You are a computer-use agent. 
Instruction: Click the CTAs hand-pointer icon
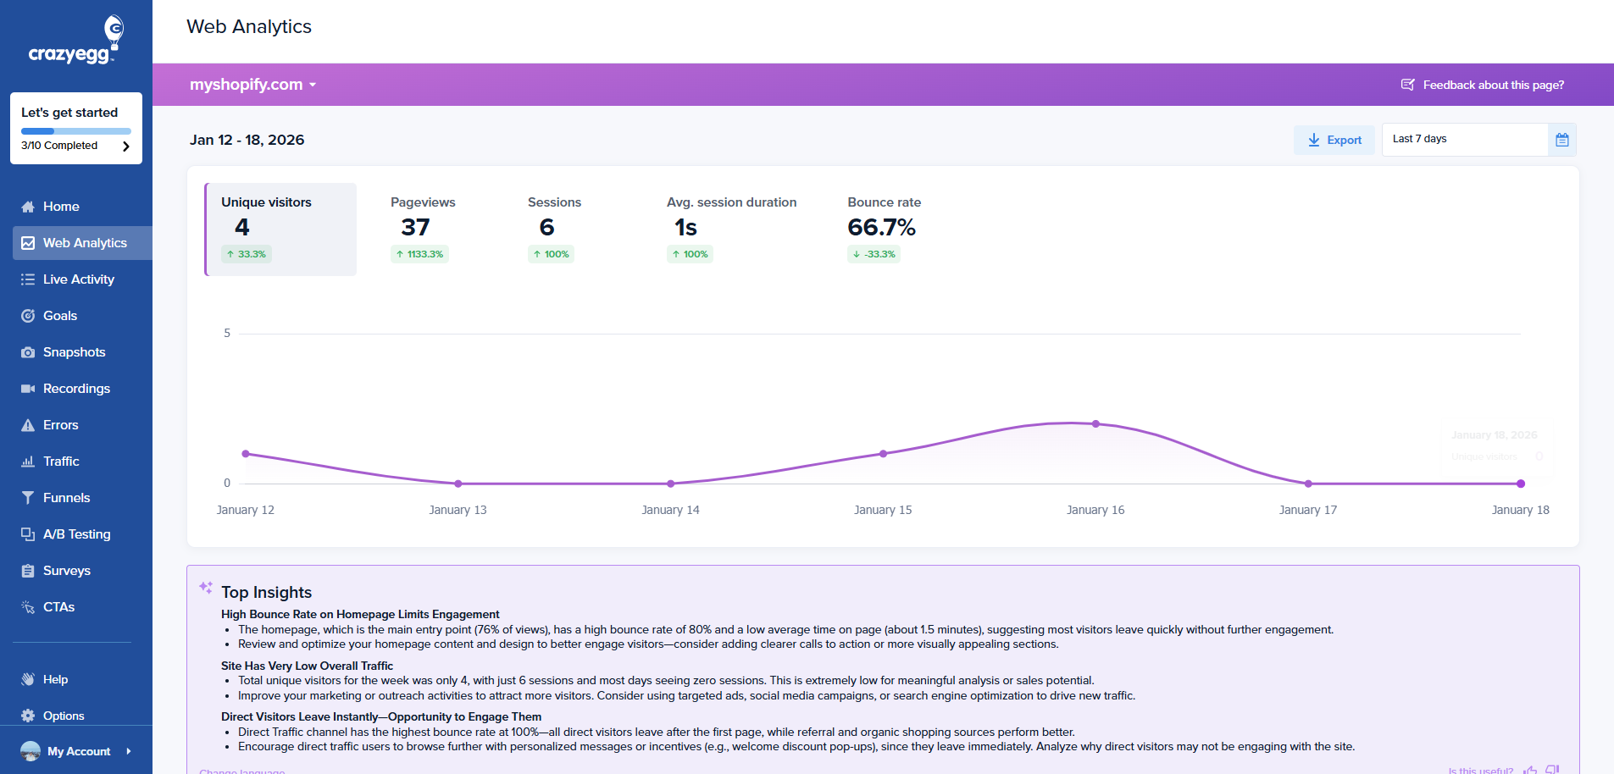click(28, 606)
